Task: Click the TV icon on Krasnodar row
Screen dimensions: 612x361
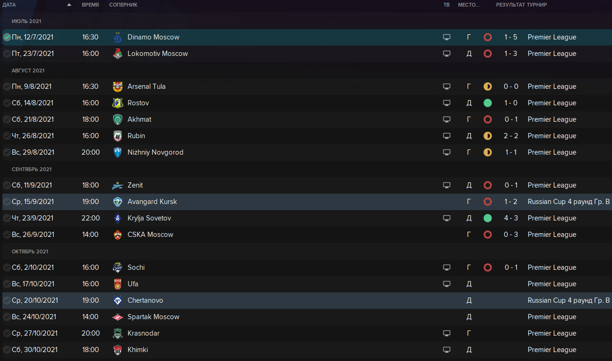Action: 447,334
